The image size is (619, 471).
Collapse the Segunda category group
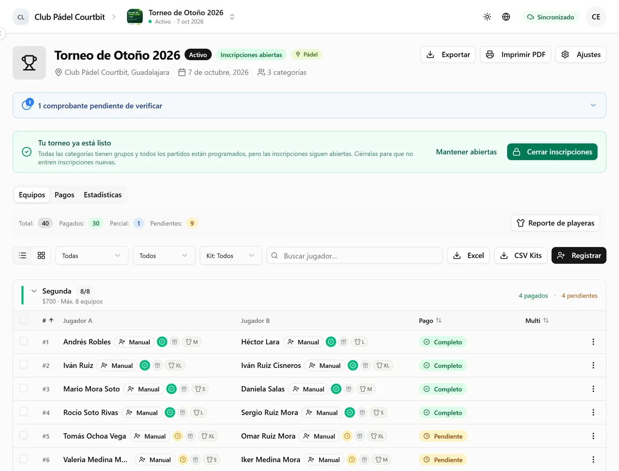click(34, 291)
